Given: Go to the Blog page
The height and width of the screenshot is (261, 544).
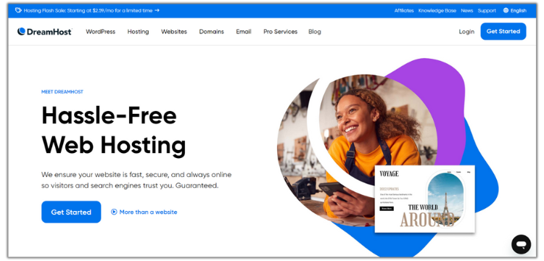Looking at the screenshot, I should coord(315,32).
